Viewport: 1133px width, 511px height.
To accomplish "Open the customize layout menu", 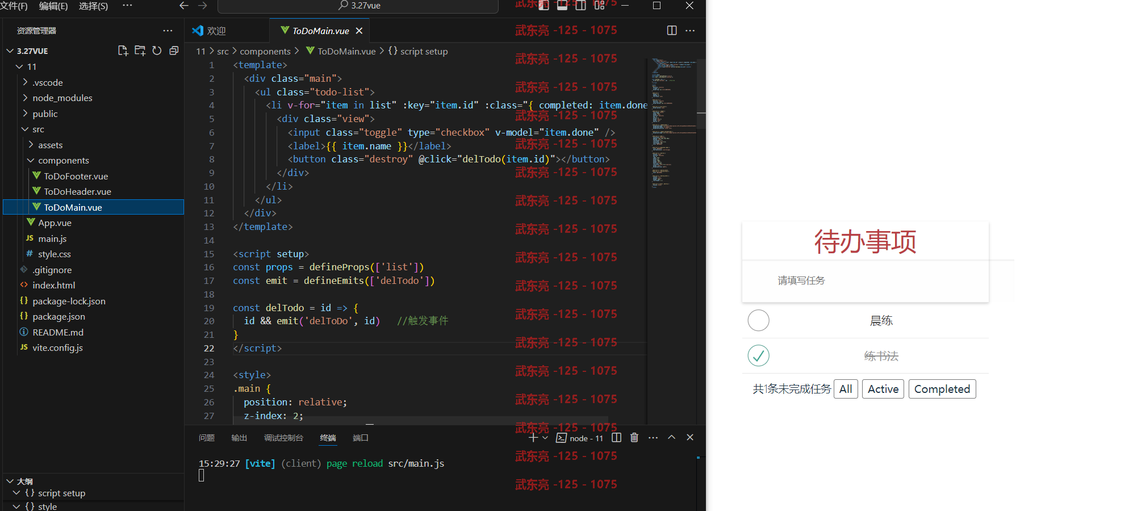I will coord(599,6).
